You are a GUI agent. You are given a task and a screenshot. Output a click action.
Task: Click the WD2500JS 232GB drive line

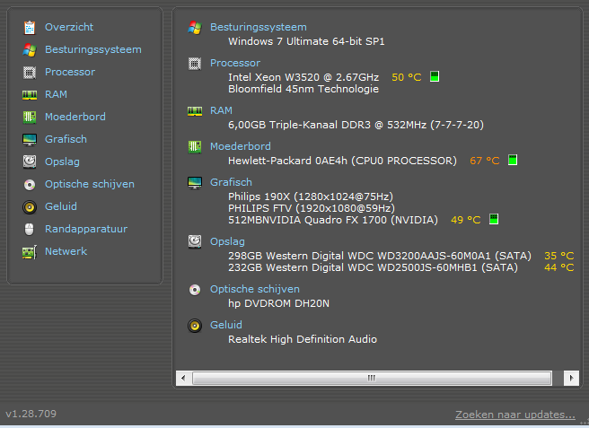373,267
